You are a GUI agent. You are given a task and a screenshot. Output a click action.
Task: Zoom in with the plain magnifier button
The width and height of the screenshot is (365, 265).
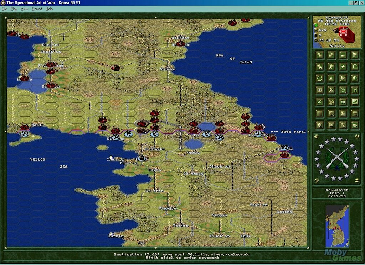coord(331,113)
